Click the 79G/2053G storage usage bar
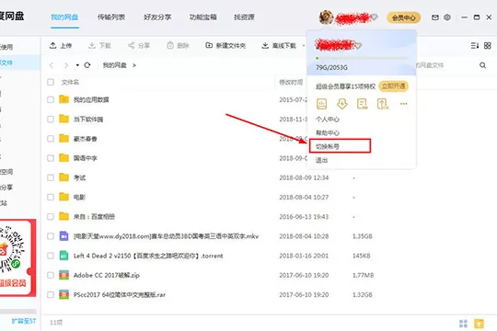 click(361, 58)
